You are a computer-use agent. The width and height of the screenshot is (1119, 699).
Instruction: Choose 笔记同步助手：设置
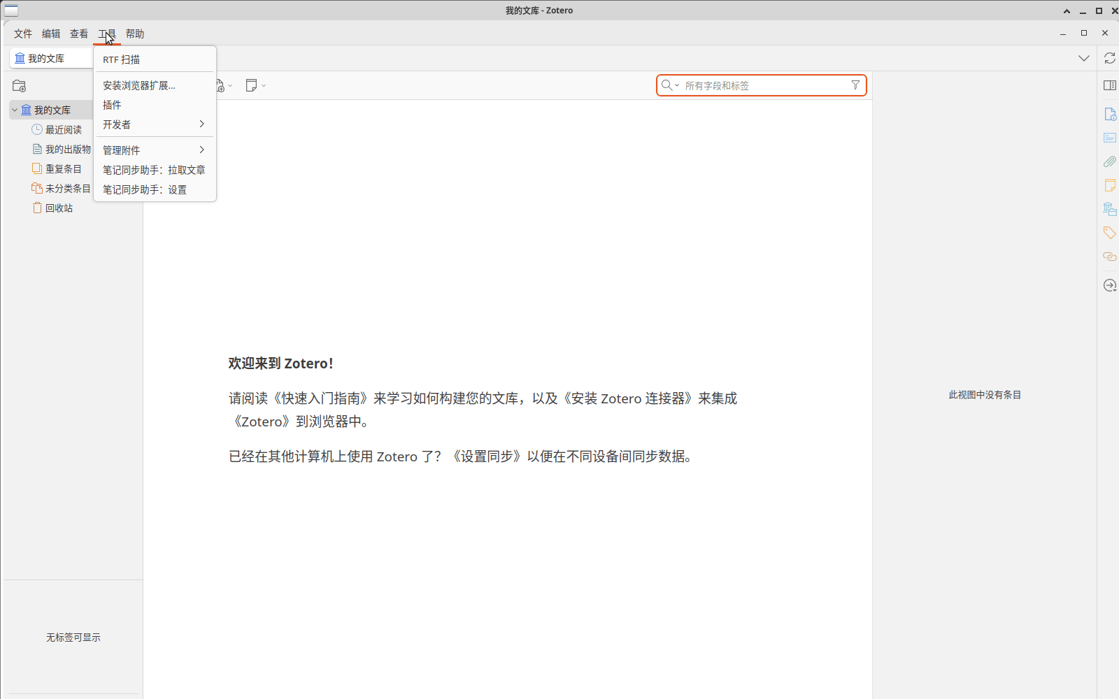(155, 189)
